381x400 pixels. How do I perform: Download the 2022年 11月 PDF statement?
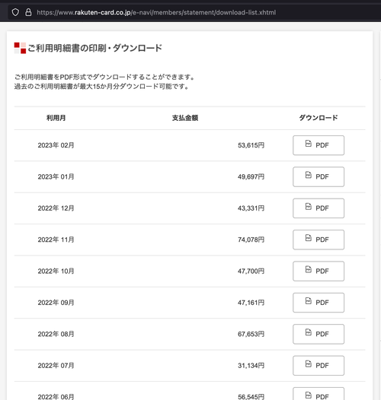pyautogui.click(x=319, y=240)
